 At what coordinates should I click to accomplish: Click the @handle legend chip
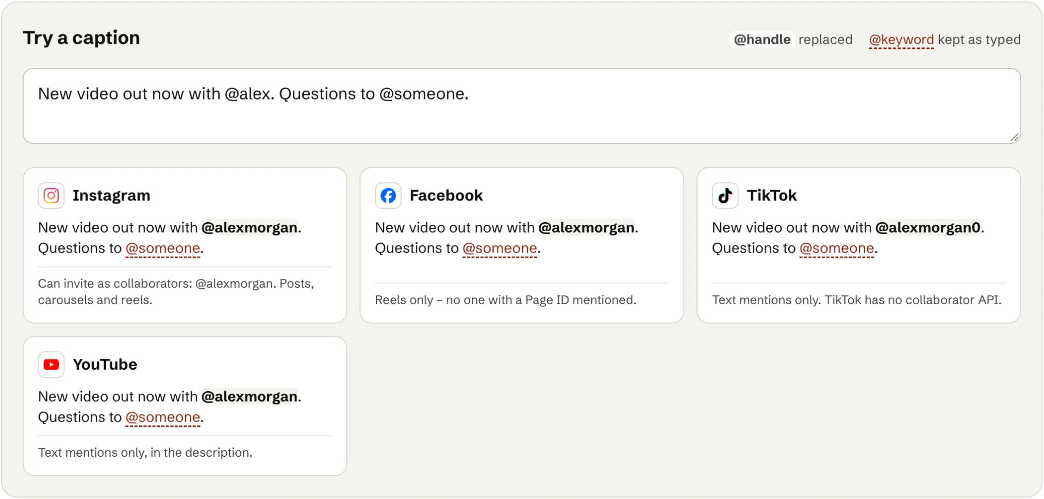762,40
